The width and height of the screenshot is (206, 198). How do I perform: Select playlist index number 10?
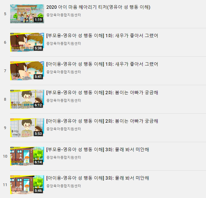coord(5,156)
